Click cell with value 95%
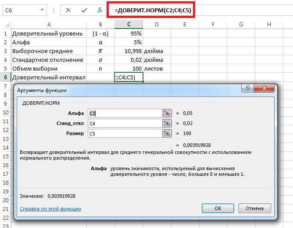293x228 pixels. pyautogui.click(x=129, y=34)
